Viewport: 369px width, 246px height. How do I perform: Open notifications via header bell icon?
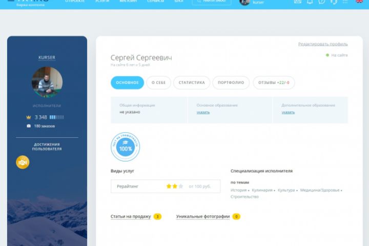310,2
